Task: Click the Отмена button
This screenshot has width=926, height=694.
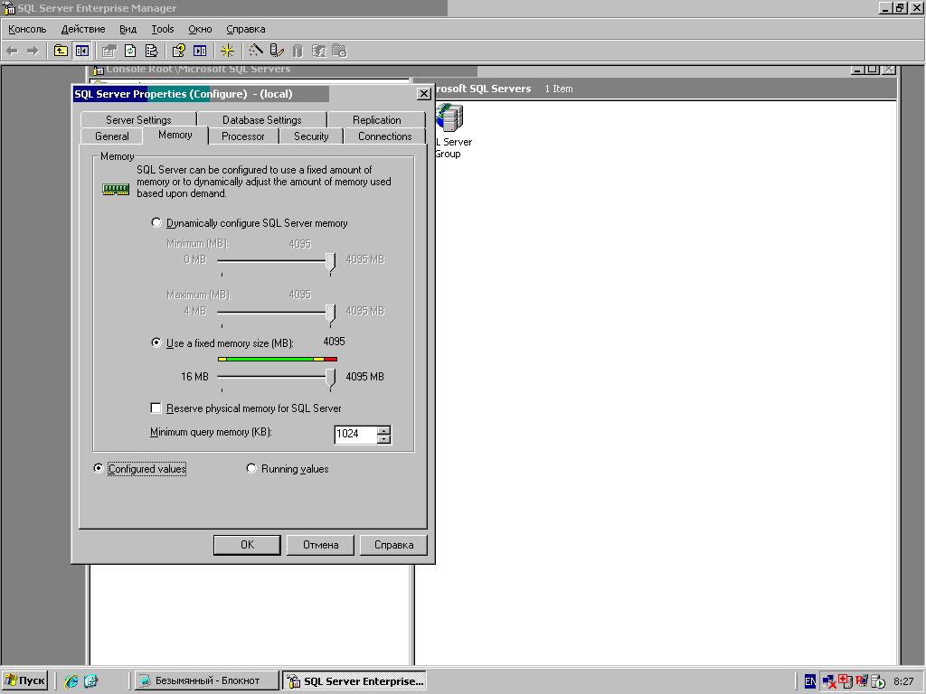Action: (320, 545)
